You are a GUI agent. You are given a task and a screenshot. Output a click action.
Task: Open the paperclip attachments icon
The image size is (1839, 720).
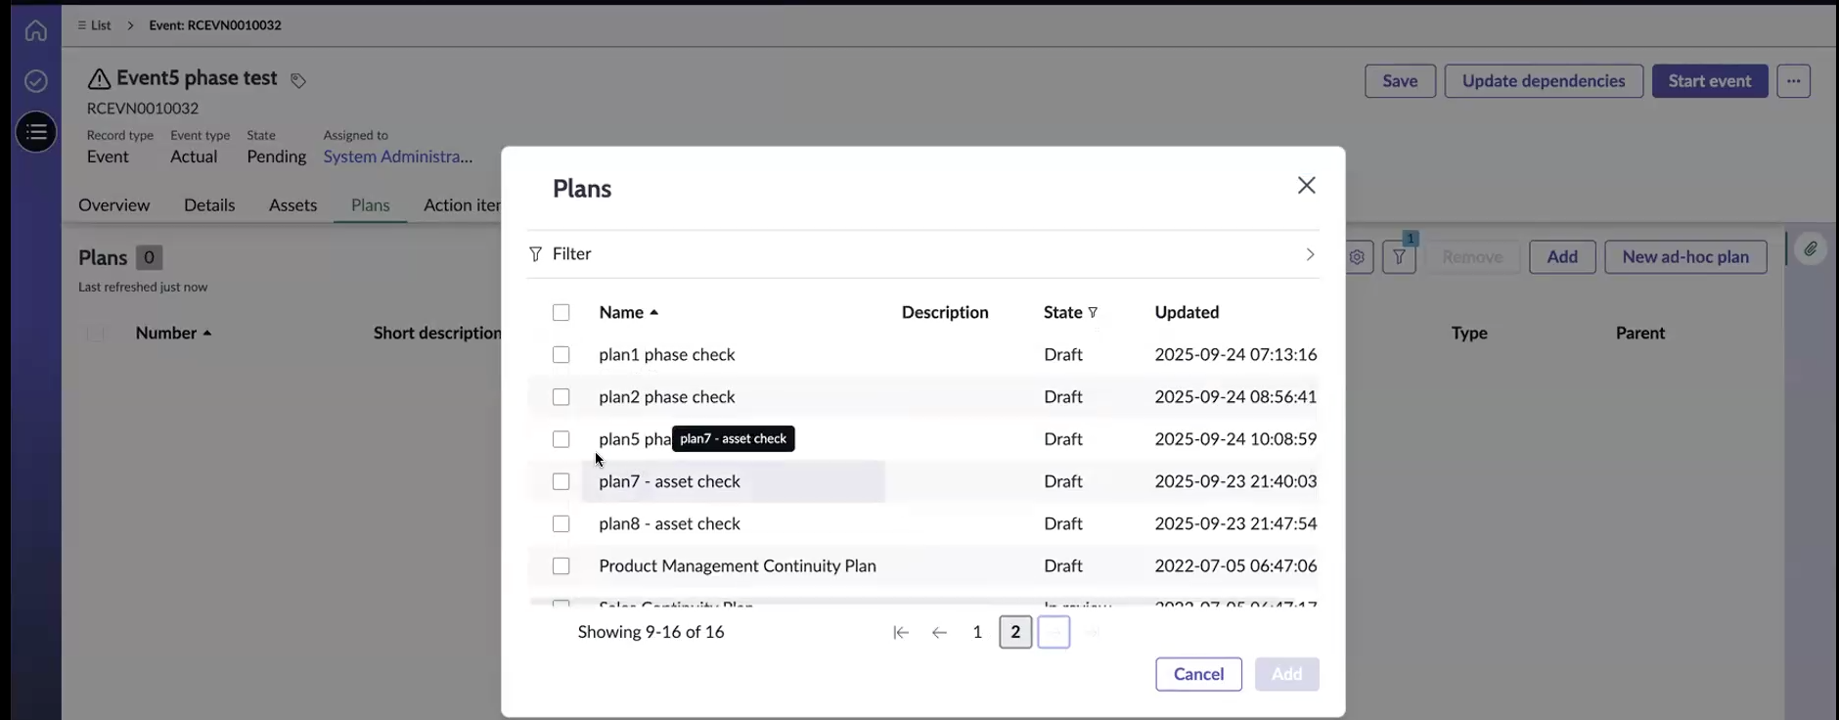[1811, 249]
